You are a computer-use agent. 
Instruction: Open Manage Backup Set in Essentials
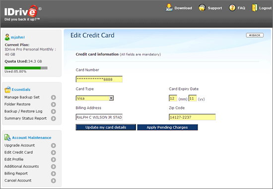click(22, 97)
